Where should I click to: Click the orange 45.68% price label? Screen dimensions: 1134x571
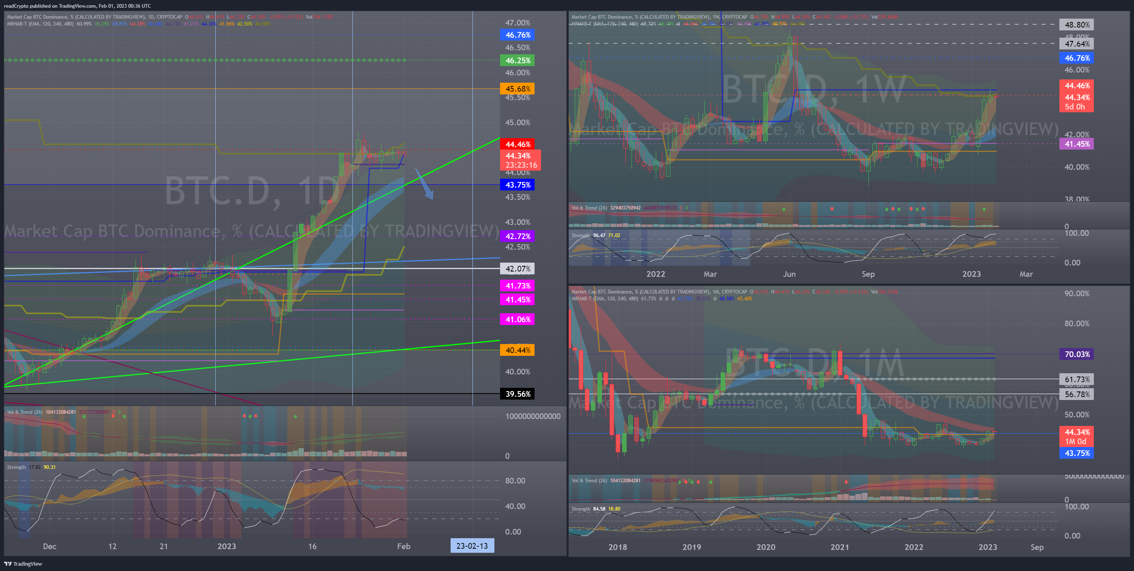(517, 89)
